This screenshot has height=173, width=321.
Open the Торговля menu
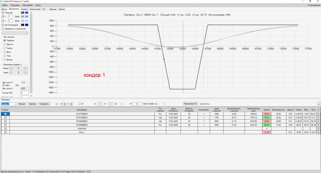[15, 5]
